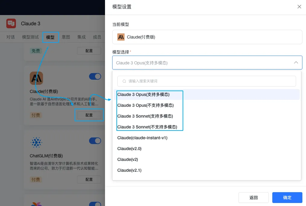Screen dimensions: 306x206
Task: Click the 免费 tag on the top card
Action: 36,51
